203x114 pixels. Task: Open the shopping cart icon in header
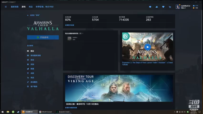pyautogui.click(x=170, y=7)
